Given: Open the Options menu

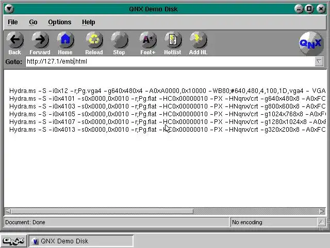Looking at the screenshot, I should click(x=60, y=22).
